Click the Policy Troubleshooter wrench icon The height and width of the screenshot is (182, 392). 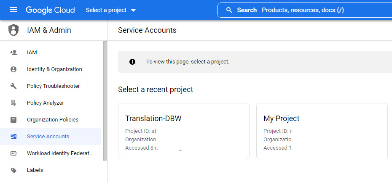[13, 86]
